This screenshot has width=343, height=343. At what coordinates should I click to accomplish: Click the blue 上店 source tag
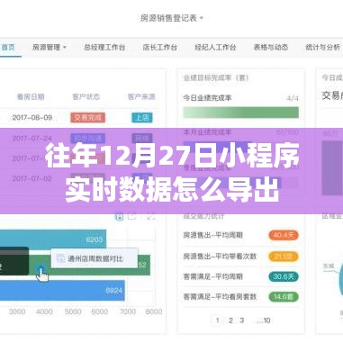pos(142,117)
